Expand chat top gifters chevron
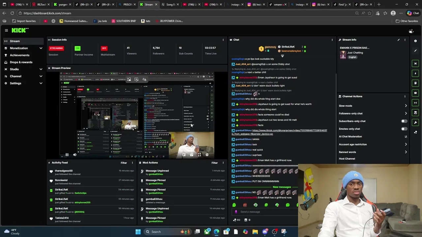 coord(282,56)
